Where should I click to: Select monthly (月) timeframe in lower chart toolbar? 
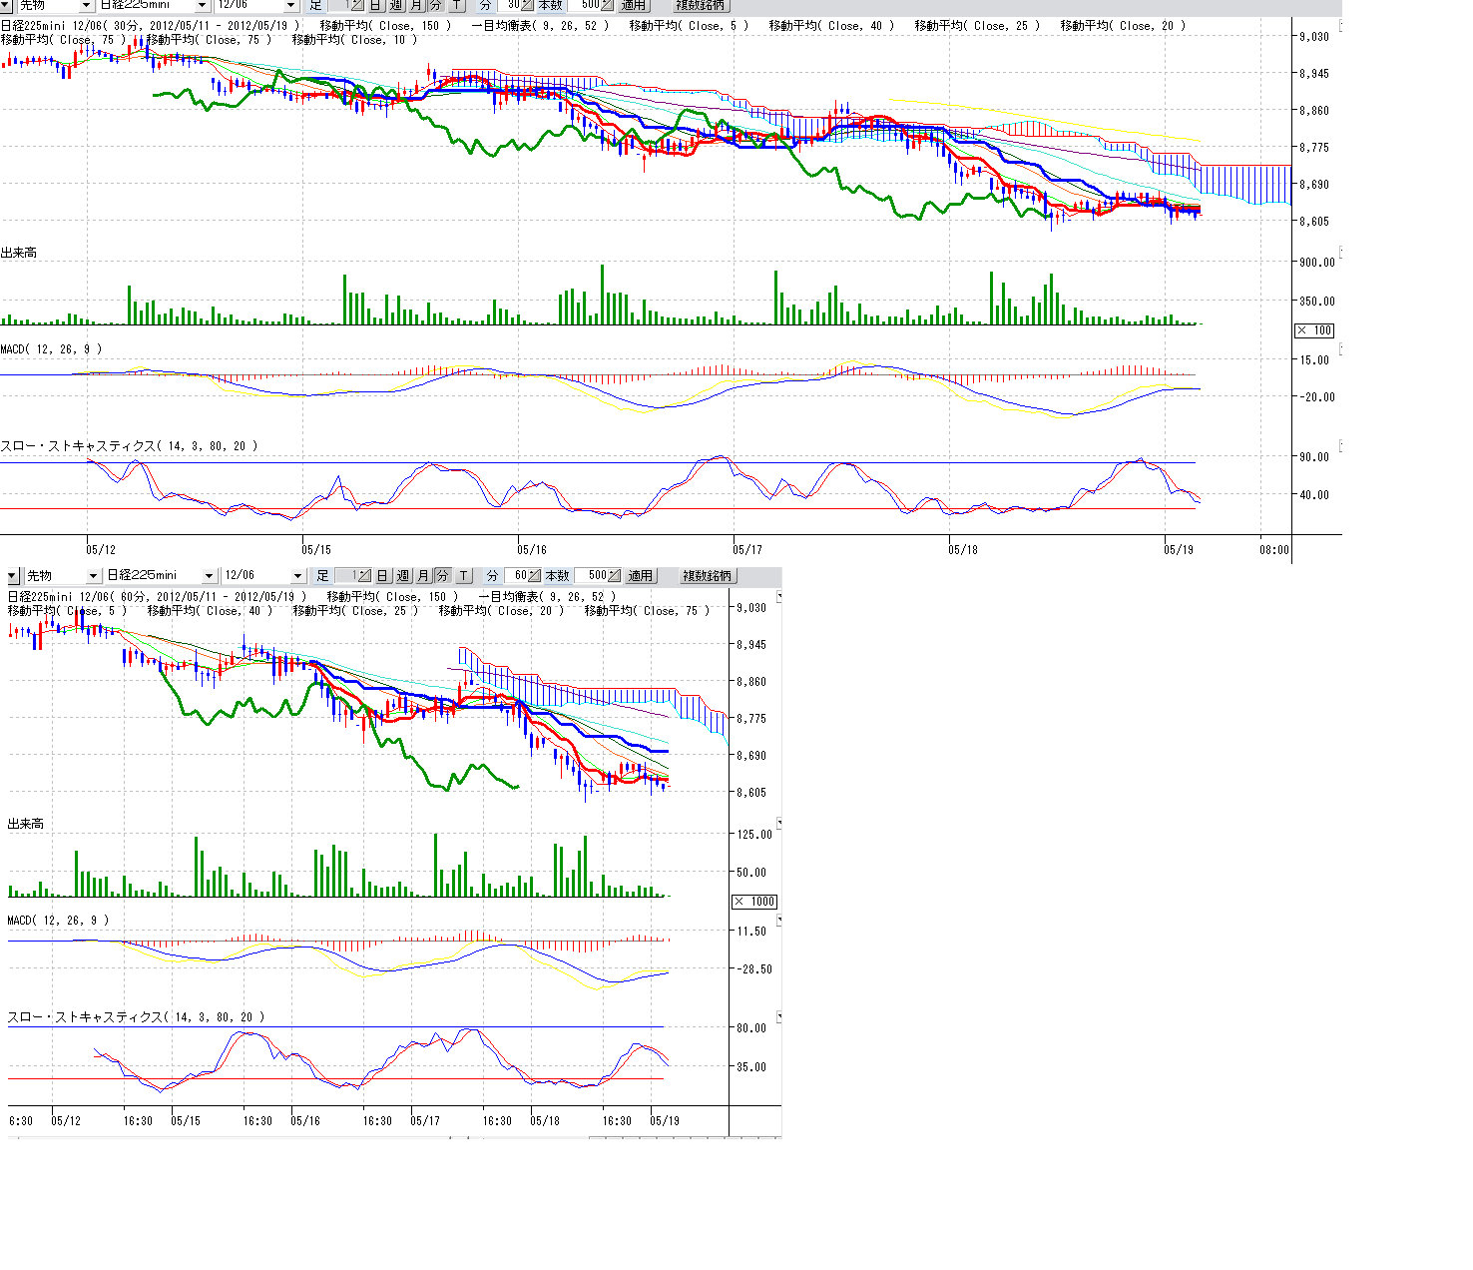423,576
